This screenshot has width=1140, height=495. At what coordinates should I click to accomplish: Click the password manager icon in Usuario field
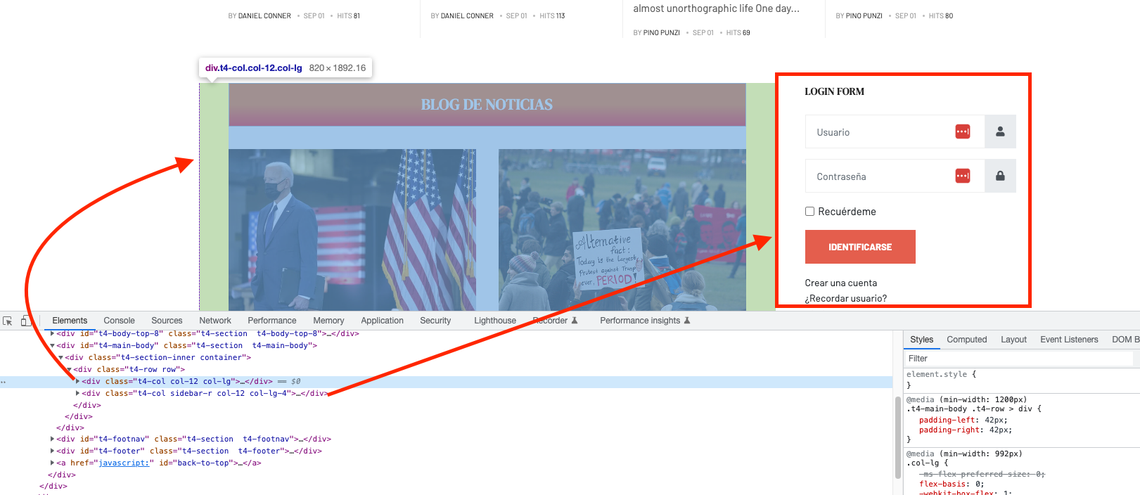(963, 131)
